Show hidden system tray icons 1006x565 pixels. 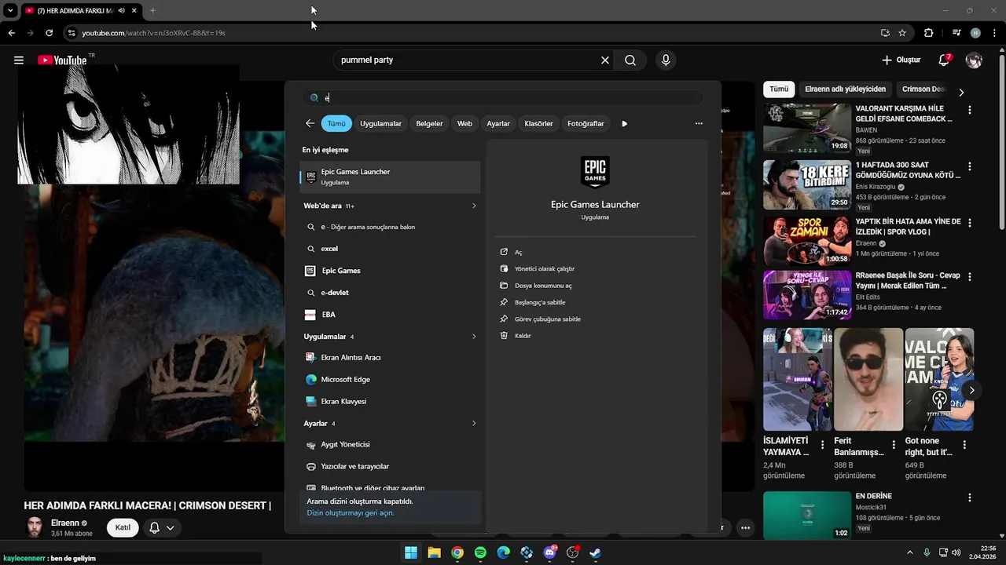coord(910,552)
